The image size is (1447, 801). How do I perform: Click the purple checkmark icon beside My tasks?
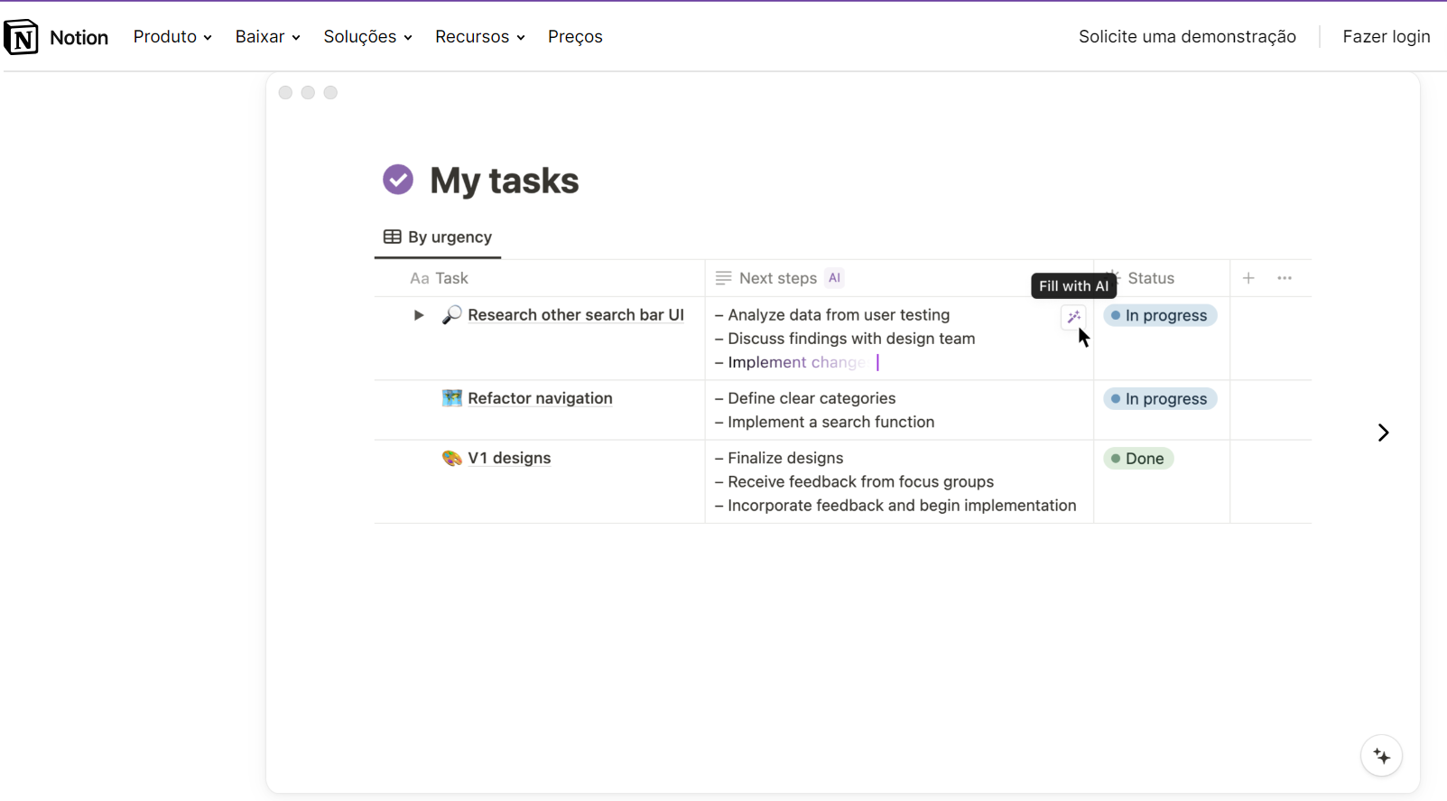pyautogui.click(x=398, y=180)
